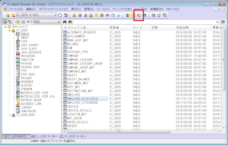Click the refresh page icon with blue arrow
The width and height of the screenshot is (228, 145).
tap(118, 15)
